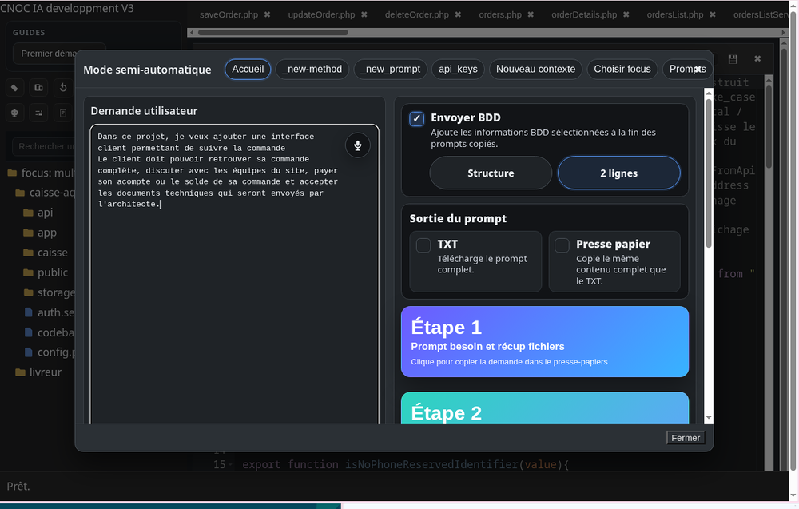Click the Étape 2 card
The image size is (799, 509).
coord(545,408)
